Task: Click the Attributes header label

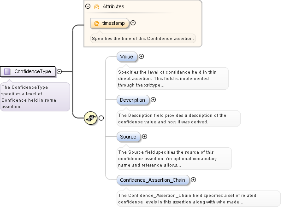Action: (x=113, y=7)
